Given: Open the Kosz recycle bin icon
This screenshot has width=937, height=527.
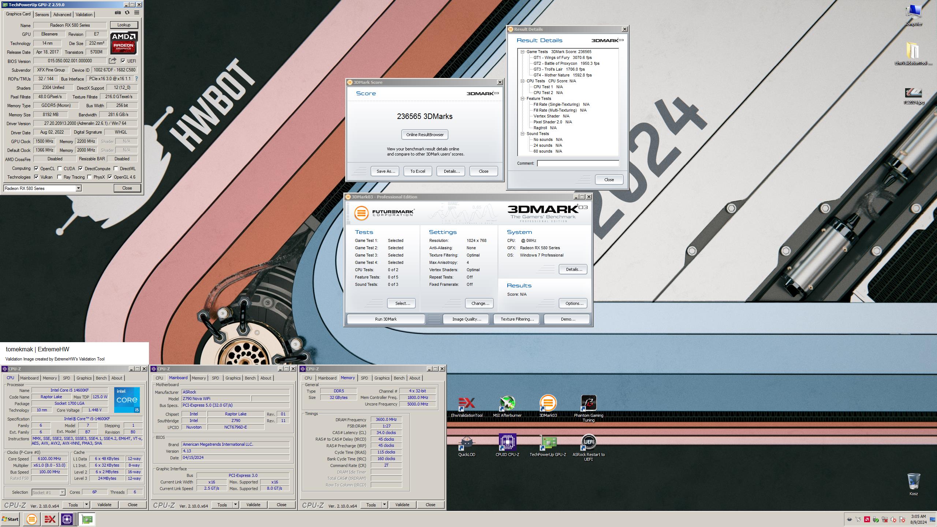Looking at the screenshot, I should tap(913, 484).
